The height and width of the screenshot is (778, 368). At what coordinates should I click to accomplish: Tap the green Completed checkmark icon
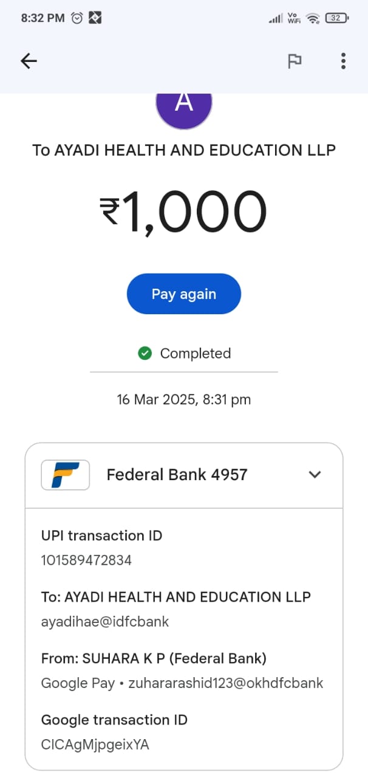click(145, 353)
